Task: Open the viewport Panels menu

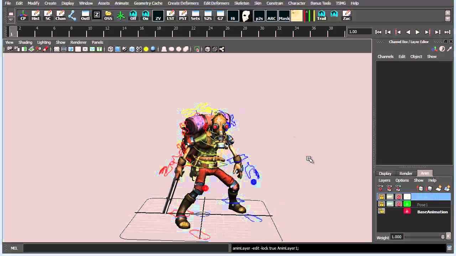Action: [x=98, y=42]
